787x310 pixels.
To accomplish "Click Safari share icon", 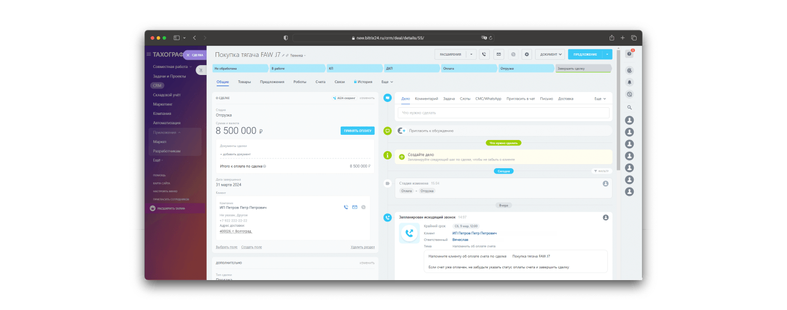I will coord(611,38).
